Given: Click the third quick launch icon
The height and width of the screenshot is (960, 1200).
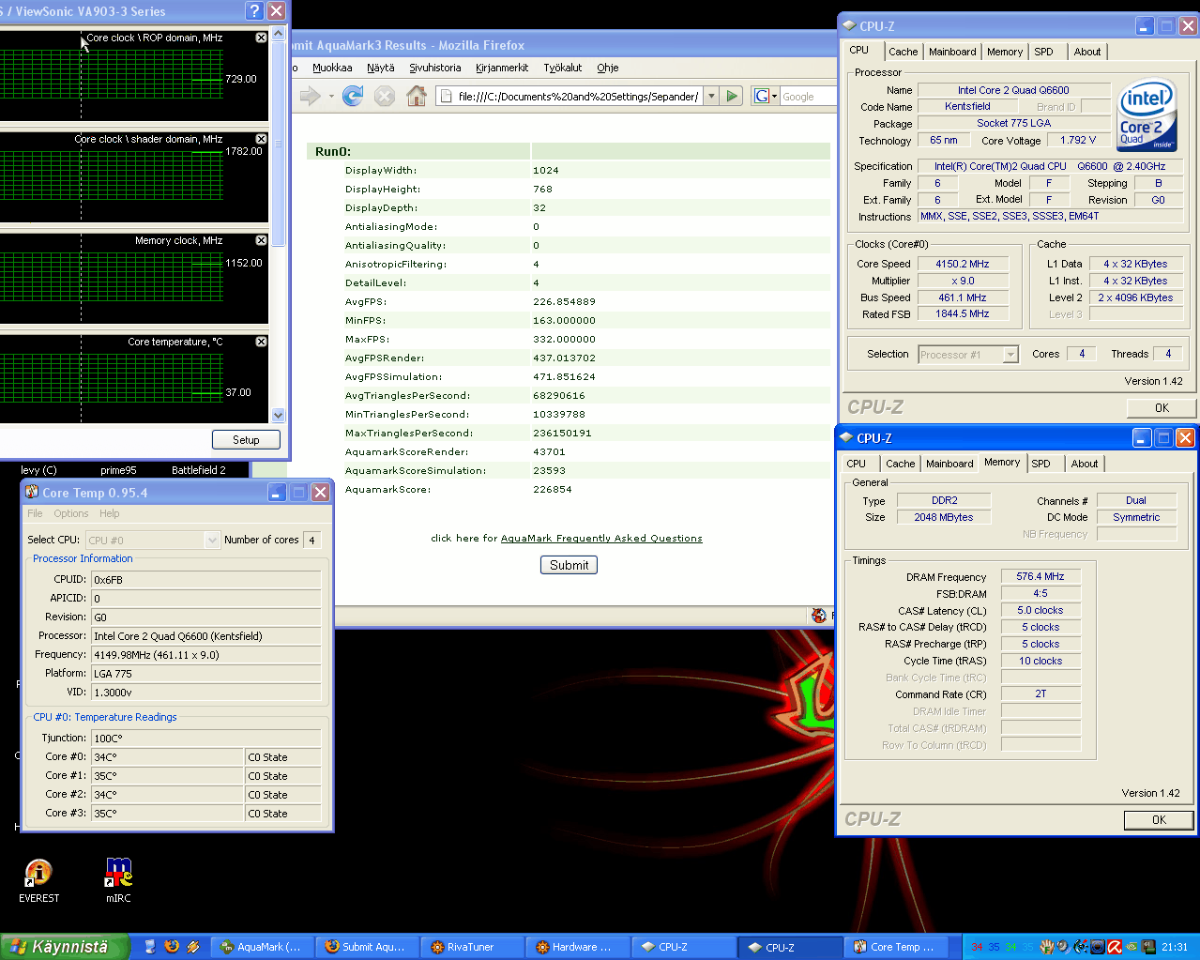Looking at the screenshot, I should click(x=193, y=947).
